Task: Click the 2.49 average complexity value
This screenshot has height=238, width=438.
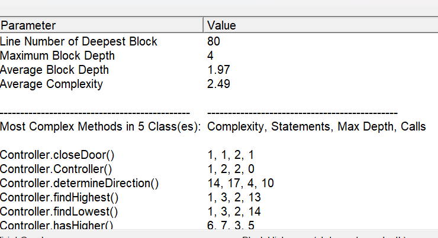Action: point(218,84)
